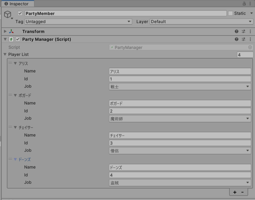
Task: Expand the Transform component
Action: pos(5,31)
